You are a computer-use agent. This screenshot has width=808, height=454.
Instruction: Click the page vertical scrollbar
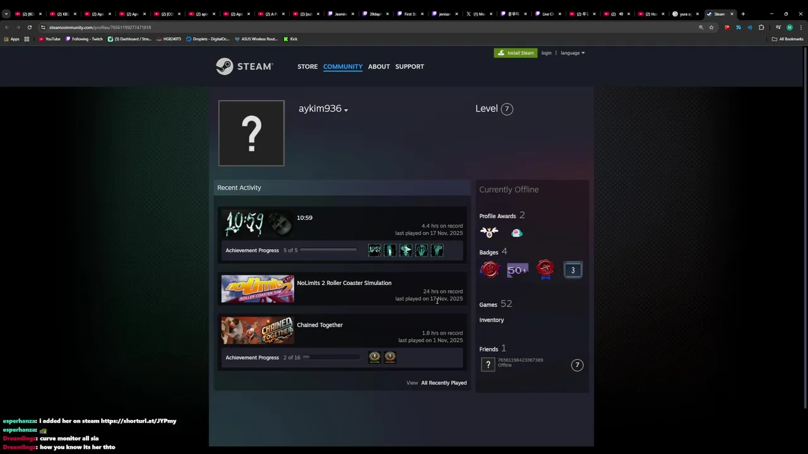click(x=805, y=227)
